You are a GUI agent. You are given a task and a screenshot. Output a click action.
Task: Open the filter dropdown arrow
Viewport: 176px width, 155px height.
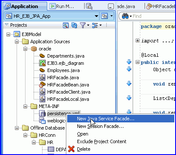tap(88, 25)
